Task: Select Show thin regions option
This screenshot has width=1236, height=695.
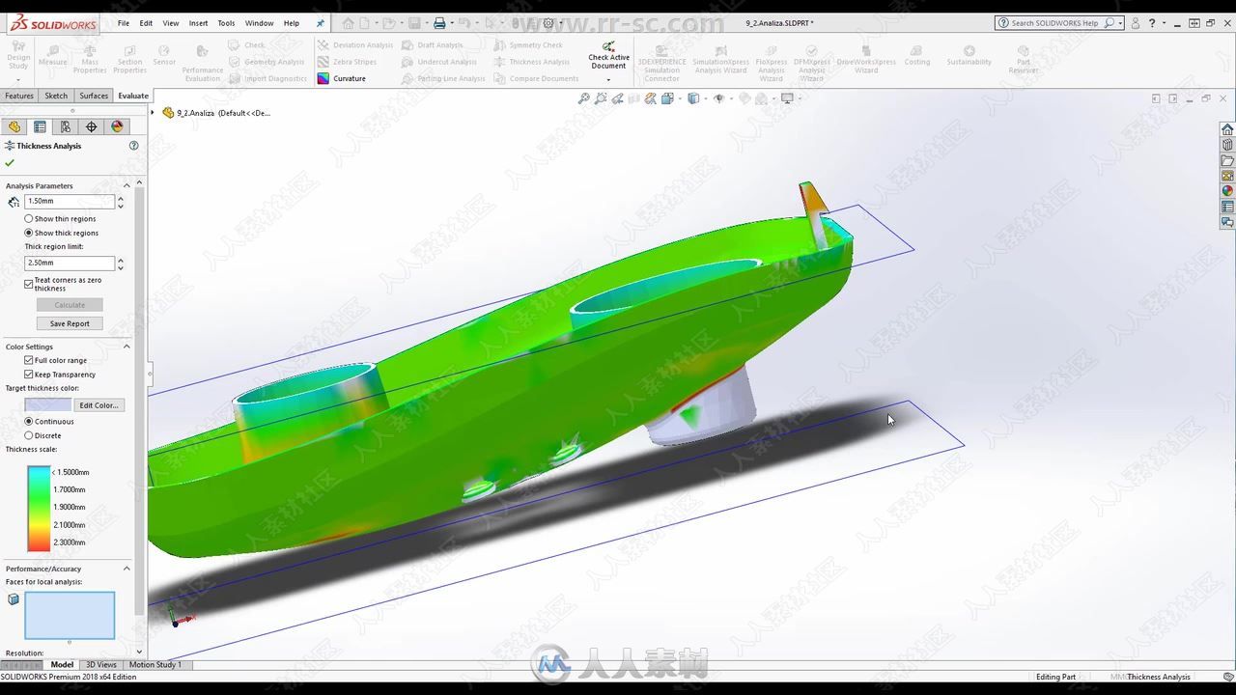Action: [x=61, y=219]
